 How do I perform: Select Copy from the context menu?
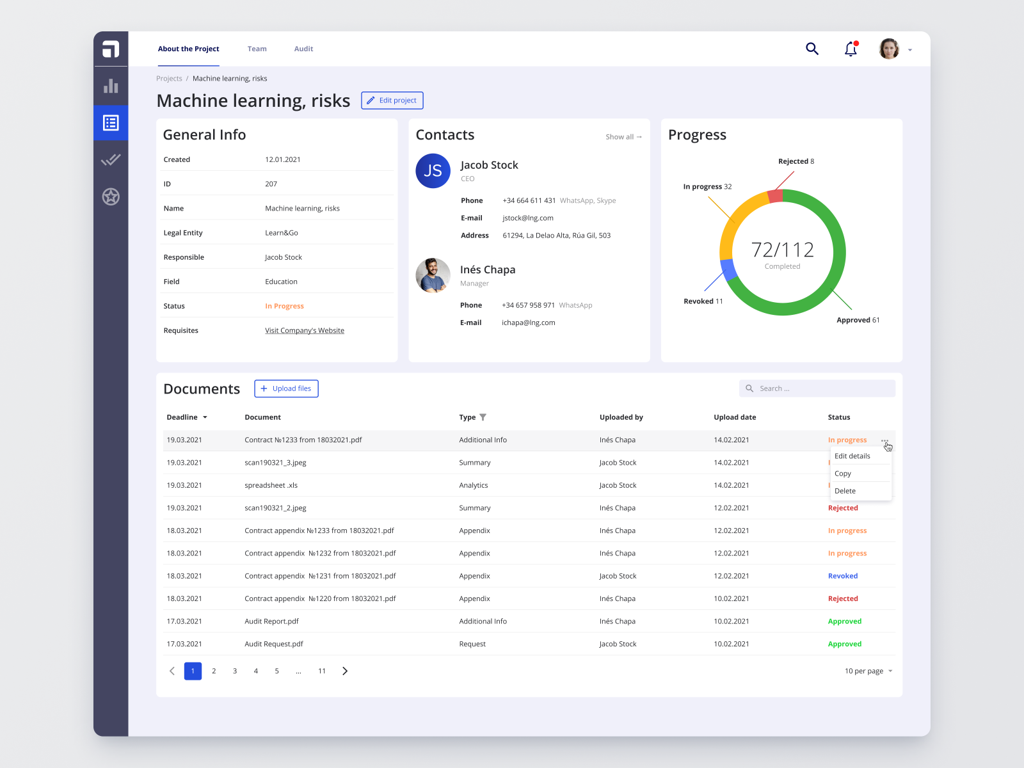click(x=843, y=473)
